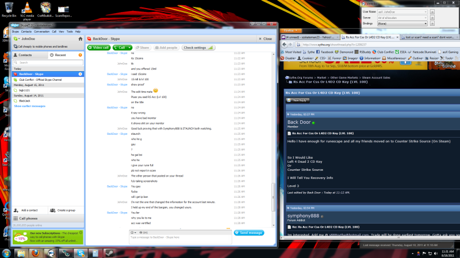Open the Web Developer Information menu
The image size is (460, 258).
(370, 58)
